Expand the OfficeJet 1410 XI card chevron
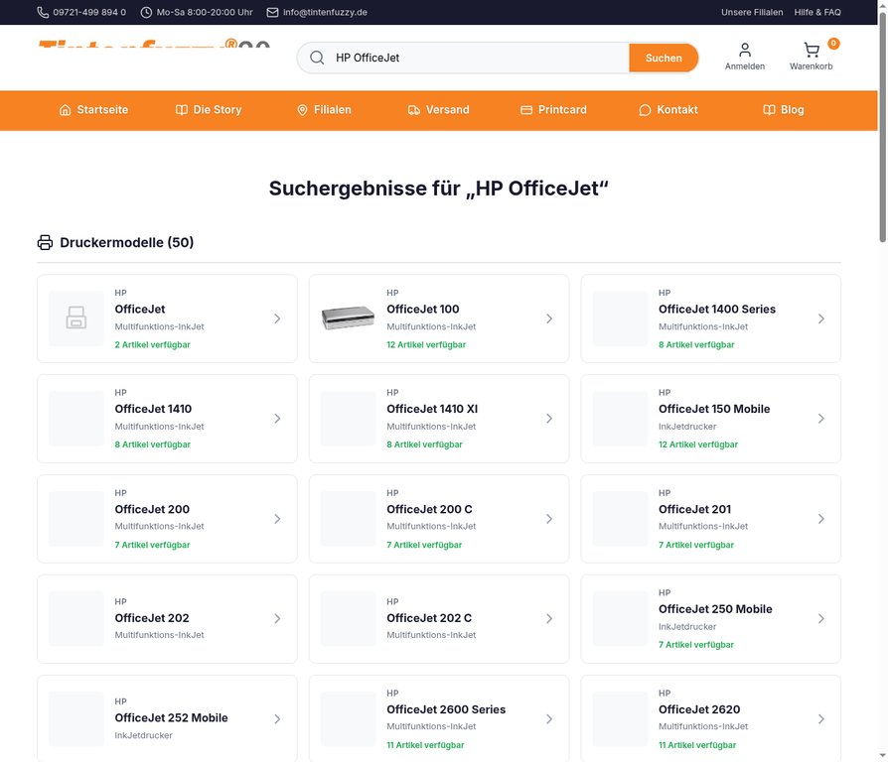888x762 pixels. click(x=549, y=419)
